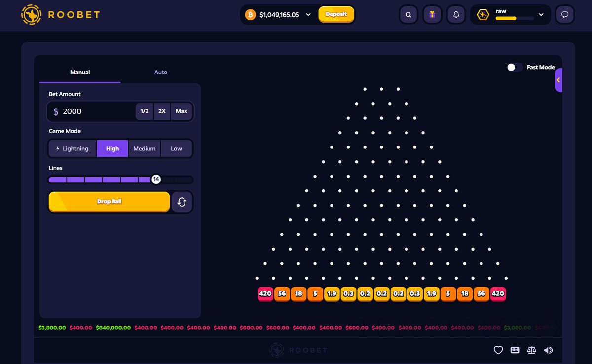The width and height of the screenshot is (592, 364).
Task: Click the rightmost 420 multiplier bucket
Action: coord(498,294)
